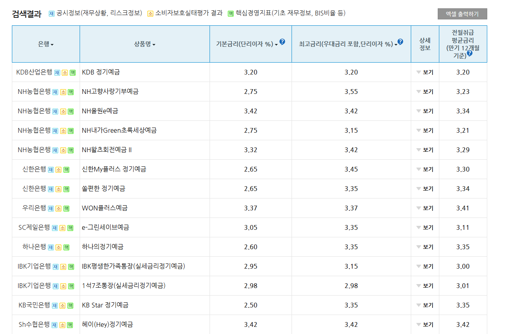Viewport: 513px width, 334px height.
Task: Sort by 최고금리 column header
Action: pos(348,44)
